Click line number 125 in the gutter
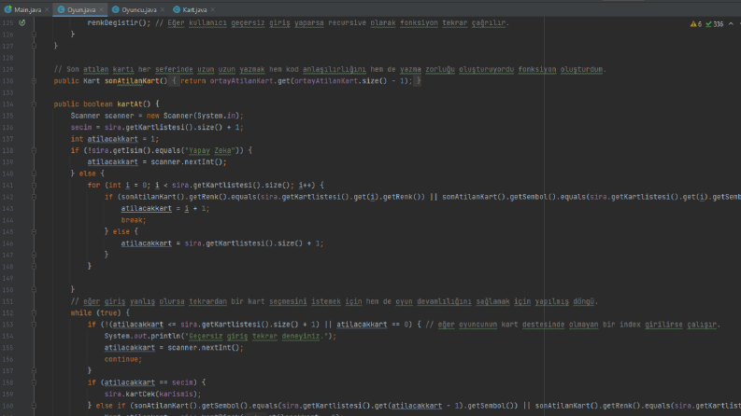This screenshot has height=416, width=741. click(x=7, y=22)
